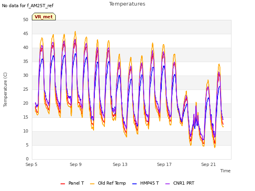Click the Sep 21 x-axis tick label
This screenshot has height=191, width=255.
(208, 164)
